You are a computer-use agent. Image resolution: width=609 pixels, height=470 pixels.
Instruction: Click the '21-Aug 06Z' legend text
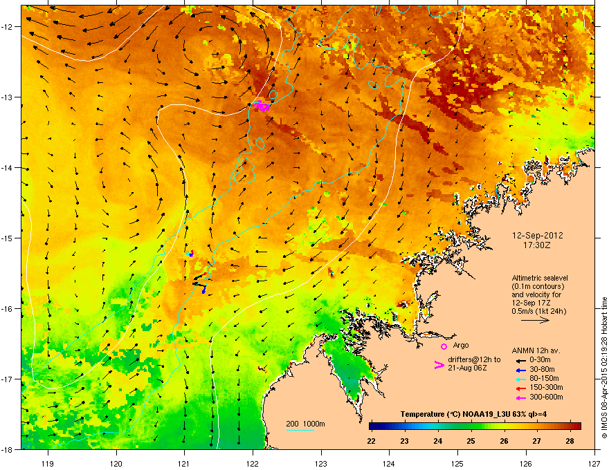pos(467,368)
